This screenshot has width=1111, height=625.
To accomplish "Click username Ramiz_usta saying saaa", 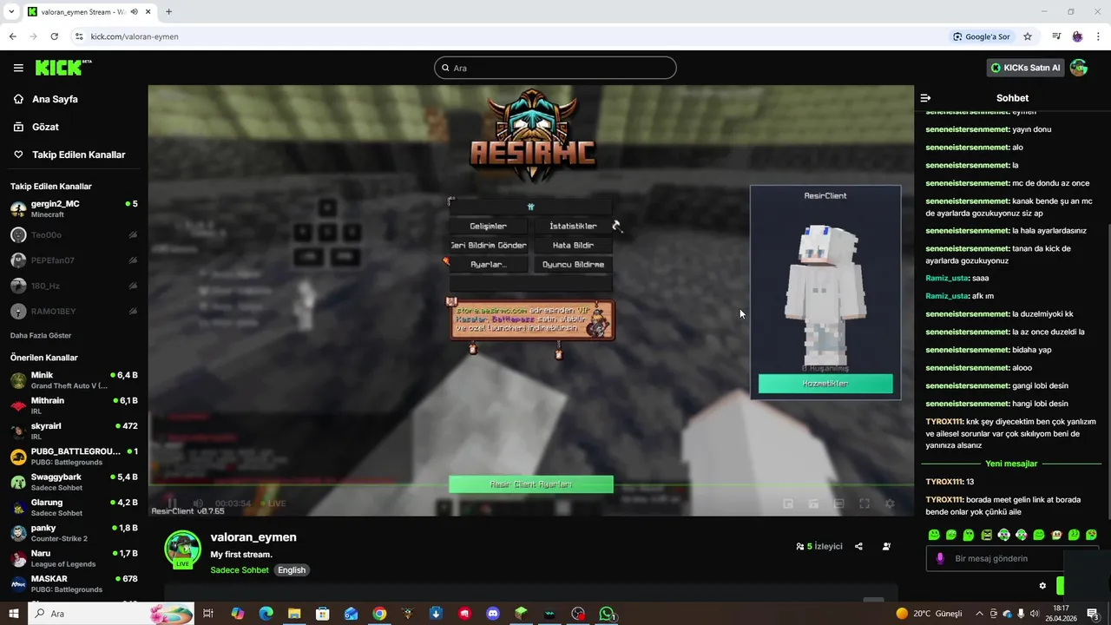I will click(947, 278).
